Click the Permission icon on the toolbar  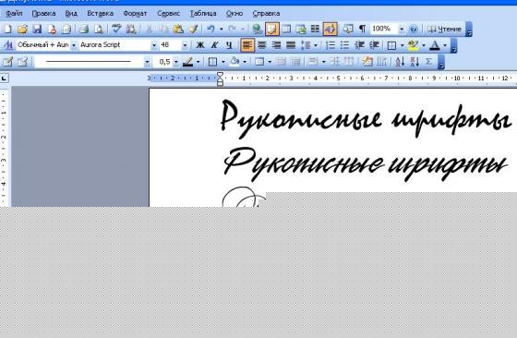tap(52, 29)
